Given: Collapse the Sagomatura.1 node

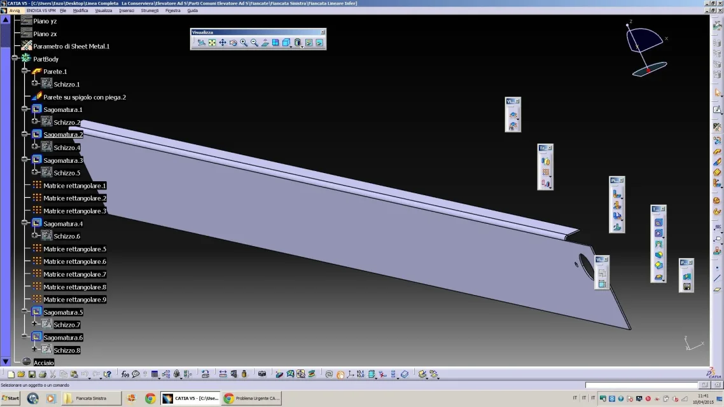Looking at the screenshot, I should pyautogui.click(x=25, y=109).
